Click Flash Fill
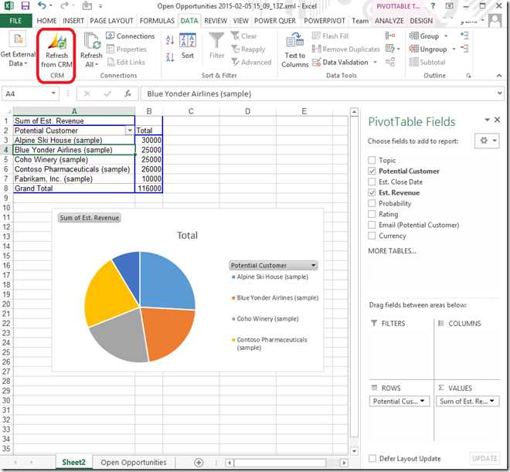Viewport: 510px width, 472px height. click(x=330, y=36)
